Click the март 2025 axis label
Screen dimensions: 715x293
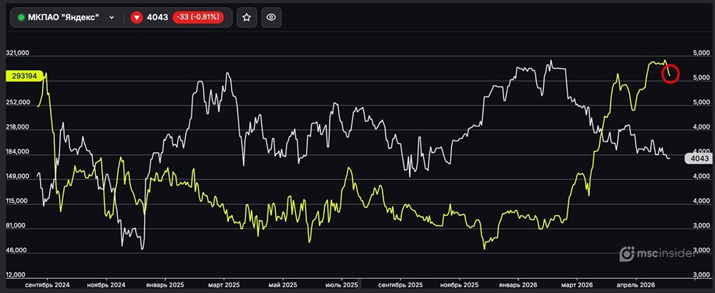[223, 284]
